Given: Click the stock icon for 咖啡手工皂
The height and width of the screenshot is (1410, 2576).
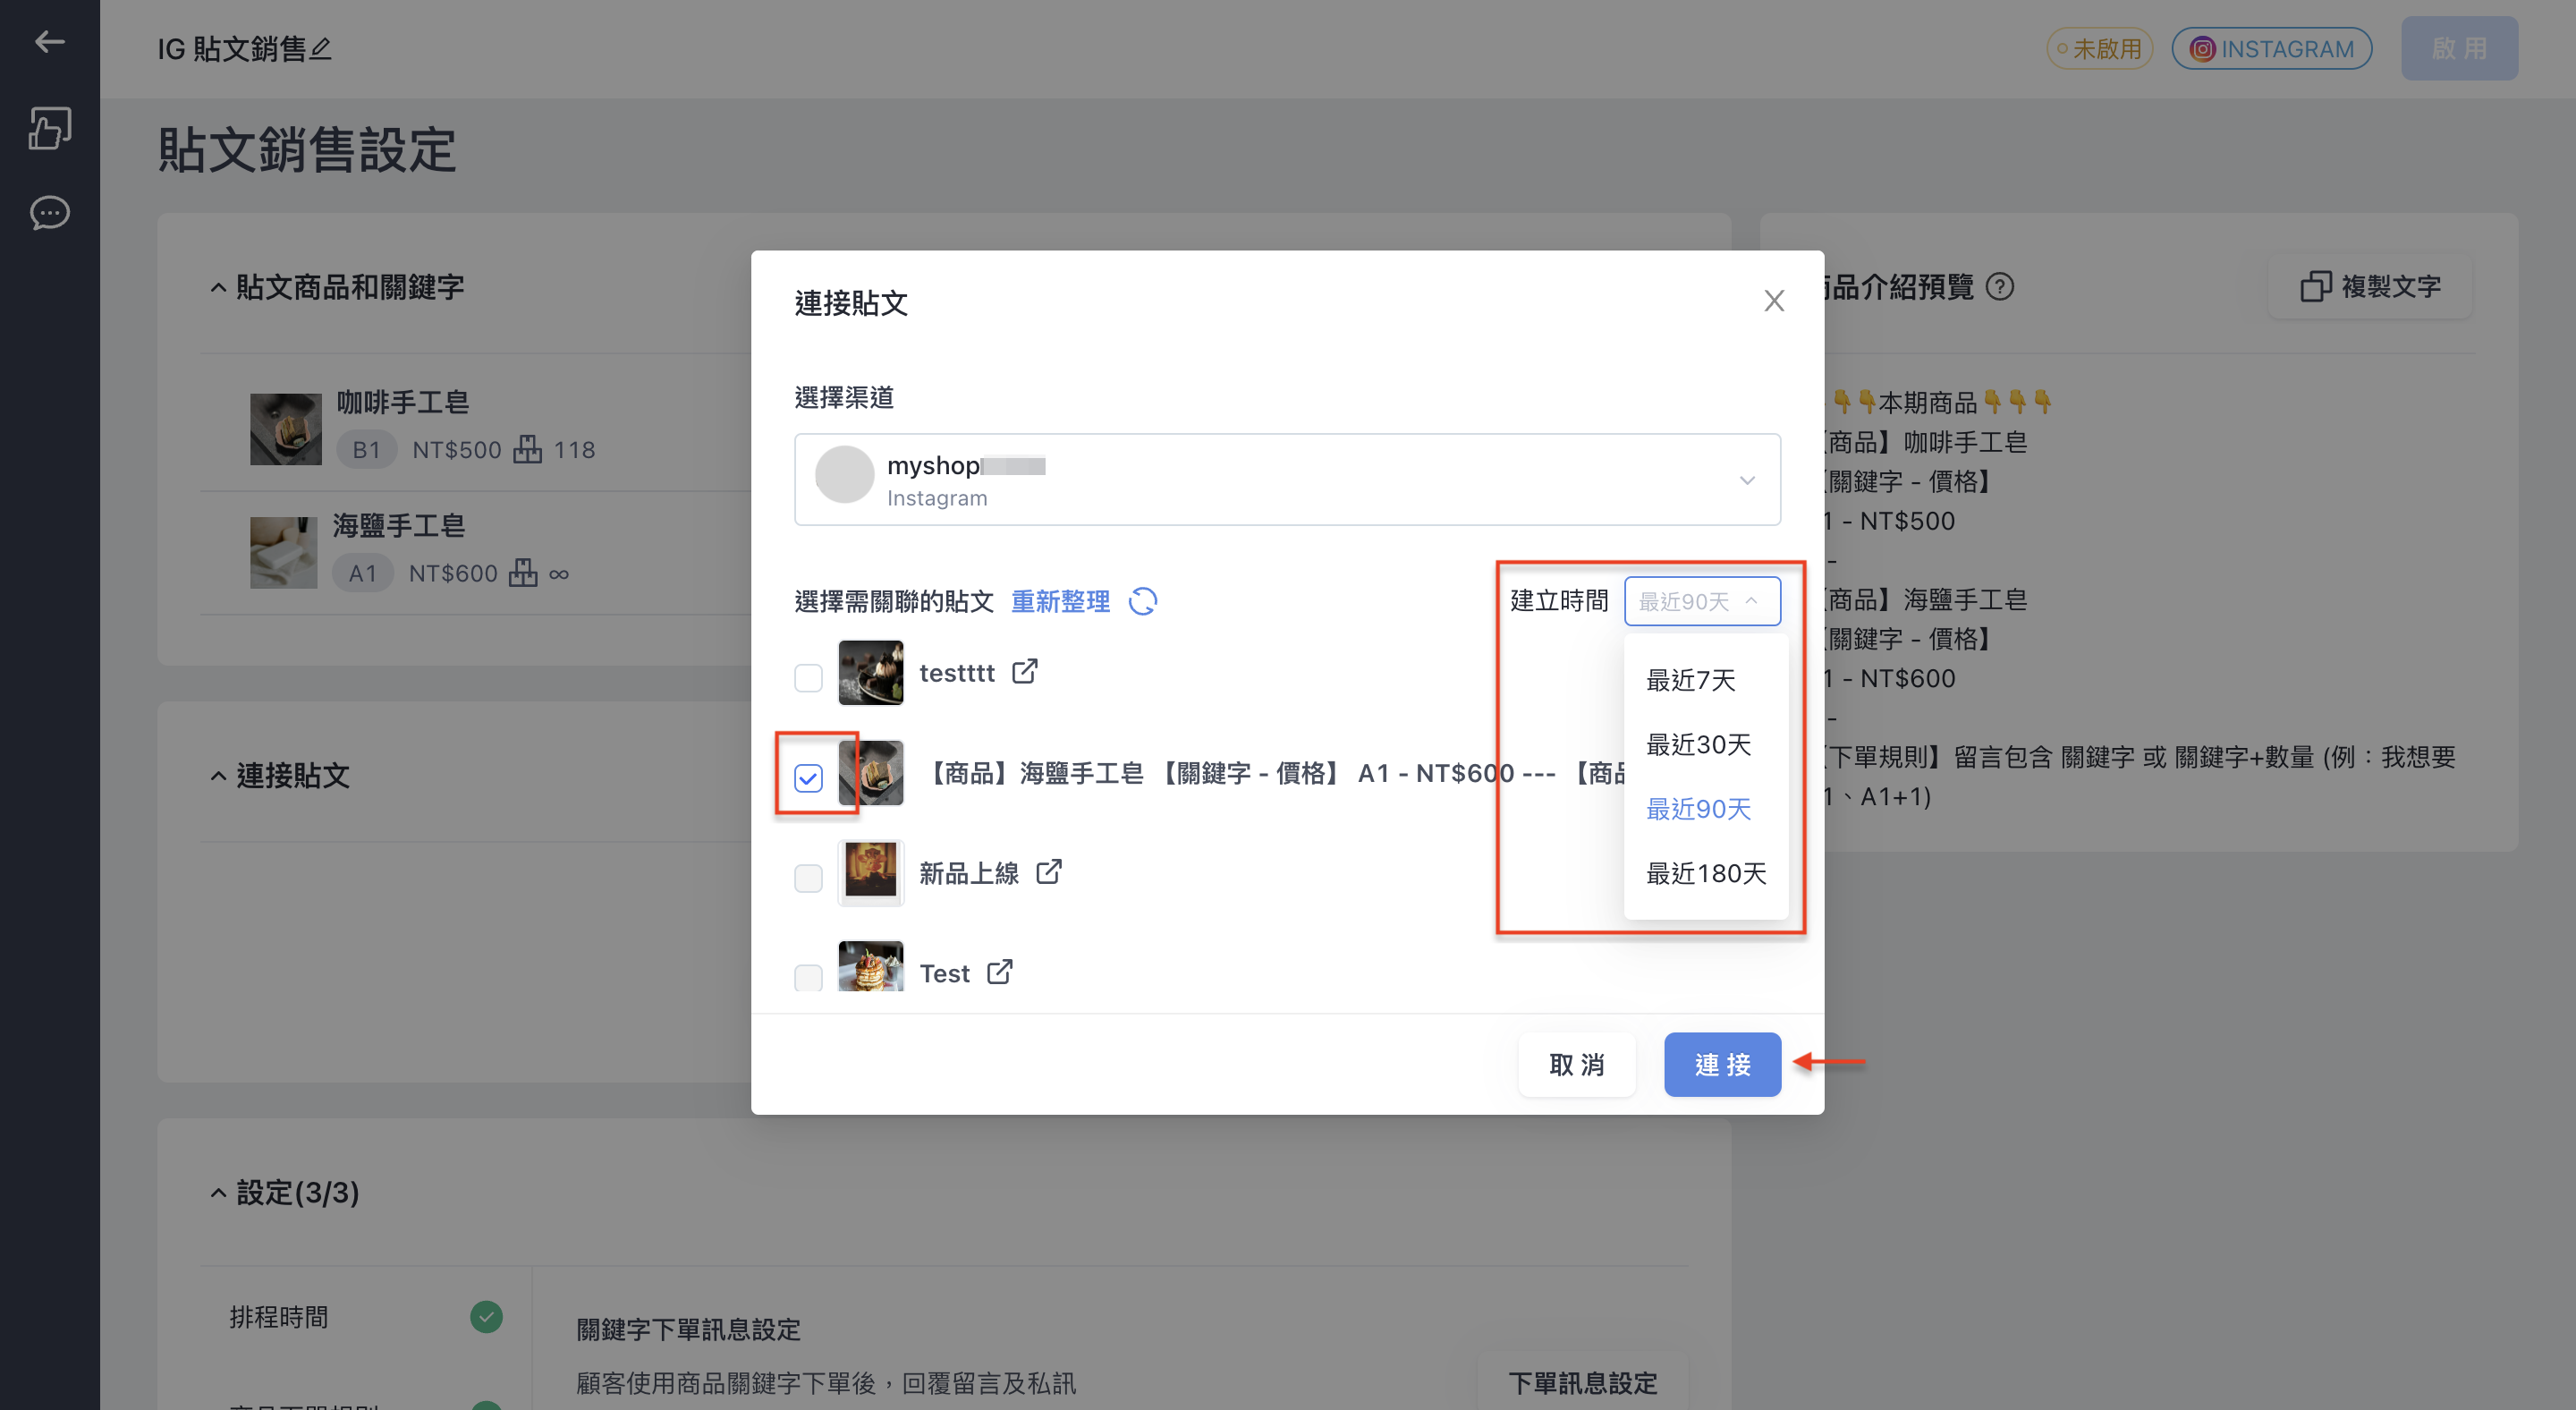Looking at the screenshot, I should click(x=528, y=449).
